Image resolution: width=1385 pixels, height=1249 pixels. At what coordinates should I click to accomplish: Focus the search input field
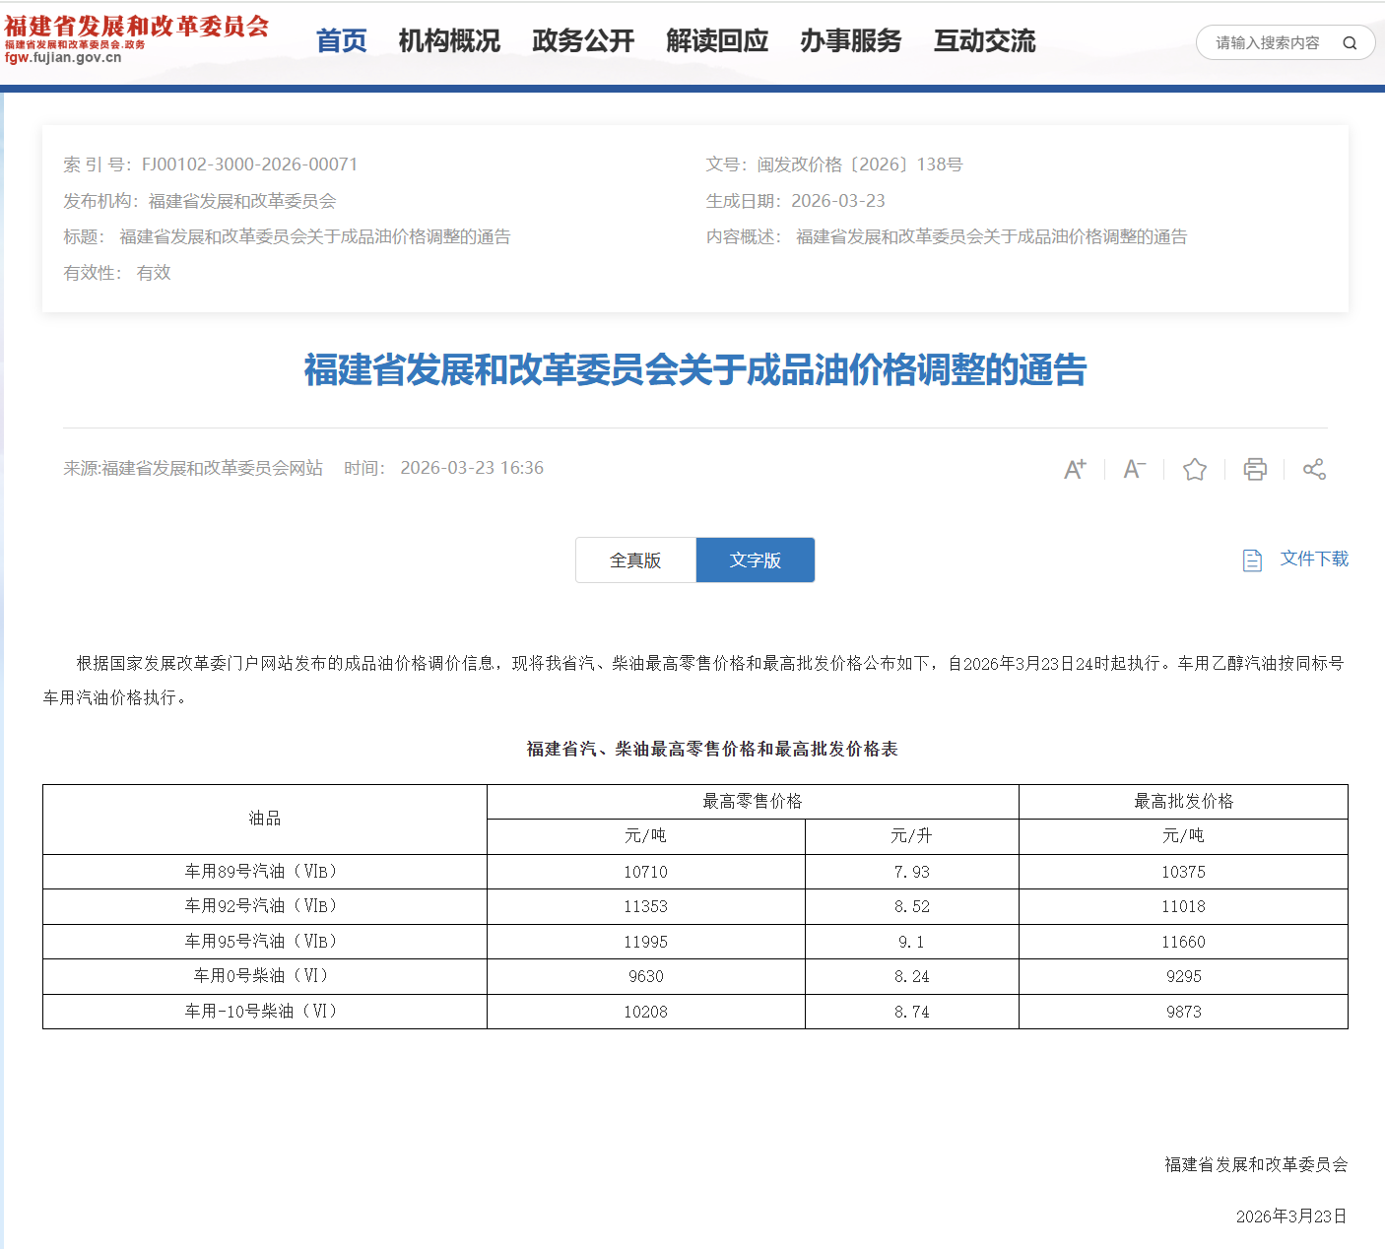[1267, 43]
